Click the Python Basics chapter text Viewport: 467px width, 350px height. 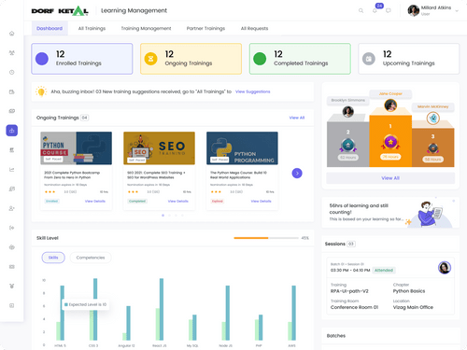[409, 291]
